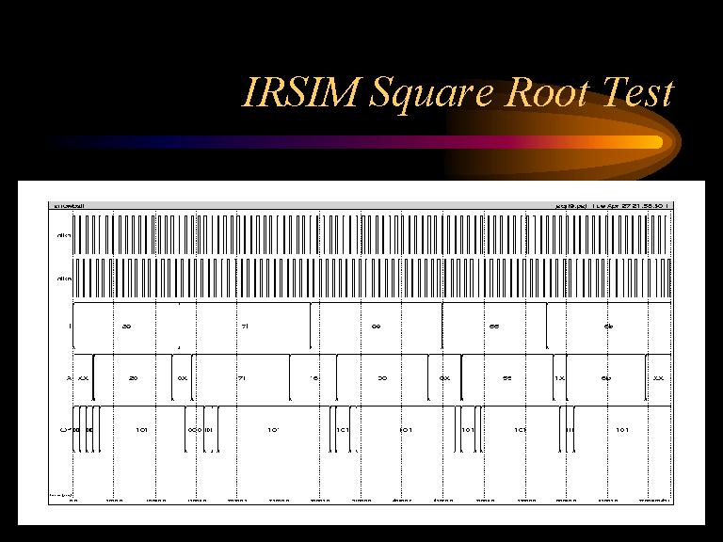The height and width of the screenshot is (542, 723).
Task: Click the time axis label at bottom-left
Action: tap(59, 494)
